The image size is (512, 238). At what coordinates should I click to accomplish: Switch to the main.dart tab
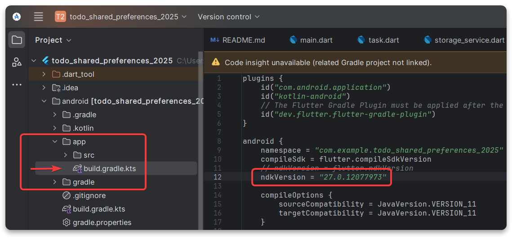pyautogui.click(x=316, y=40)
